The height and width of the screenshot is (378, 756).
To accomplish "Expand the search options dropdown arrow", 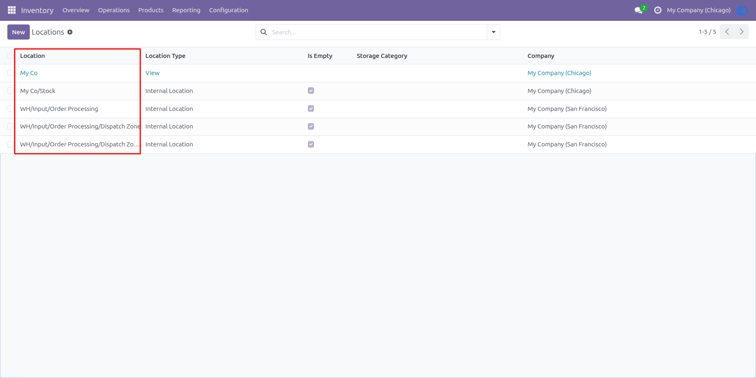I will click(x=493, y=32).
